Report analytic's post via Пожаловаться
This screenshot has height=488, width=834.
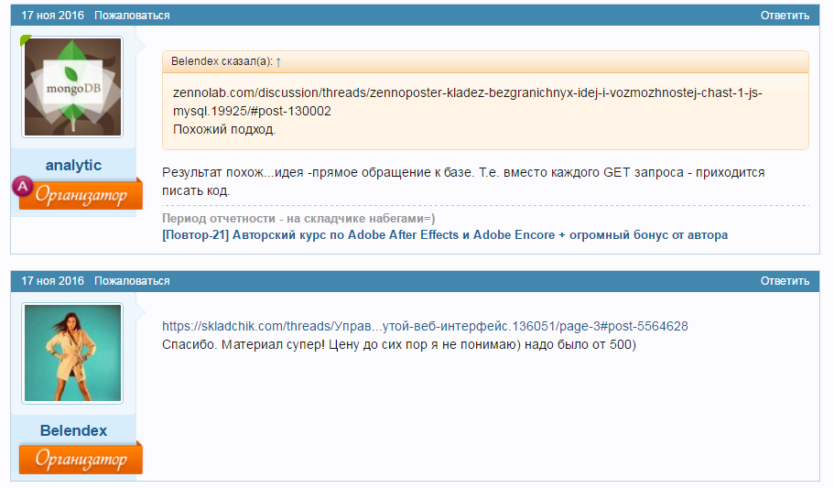click(x=132, y=16)
